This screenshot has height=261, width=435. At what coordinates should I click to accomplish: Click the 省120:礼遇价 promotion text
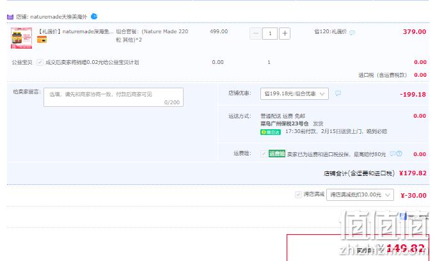330,31
